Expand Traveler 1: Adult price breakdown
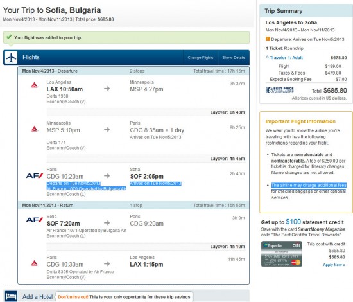This screenshot has height=302, width=353. pos(284,57)
